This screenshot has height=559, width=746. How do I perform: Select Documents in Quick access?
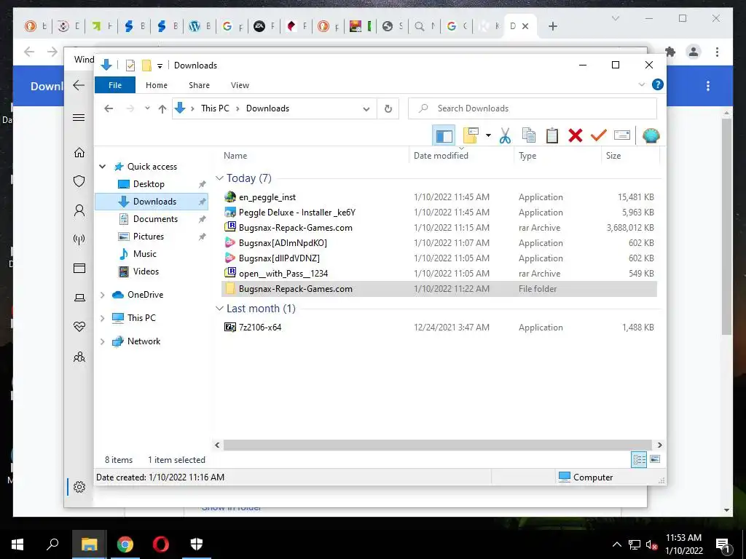point(155,219)
